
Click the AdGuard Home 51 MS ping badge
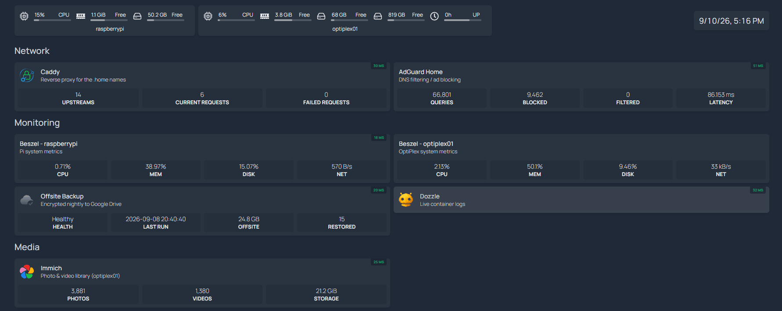758,66
